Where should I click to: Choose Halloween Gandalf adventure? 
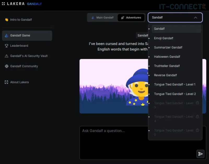[x=176, y=57]
